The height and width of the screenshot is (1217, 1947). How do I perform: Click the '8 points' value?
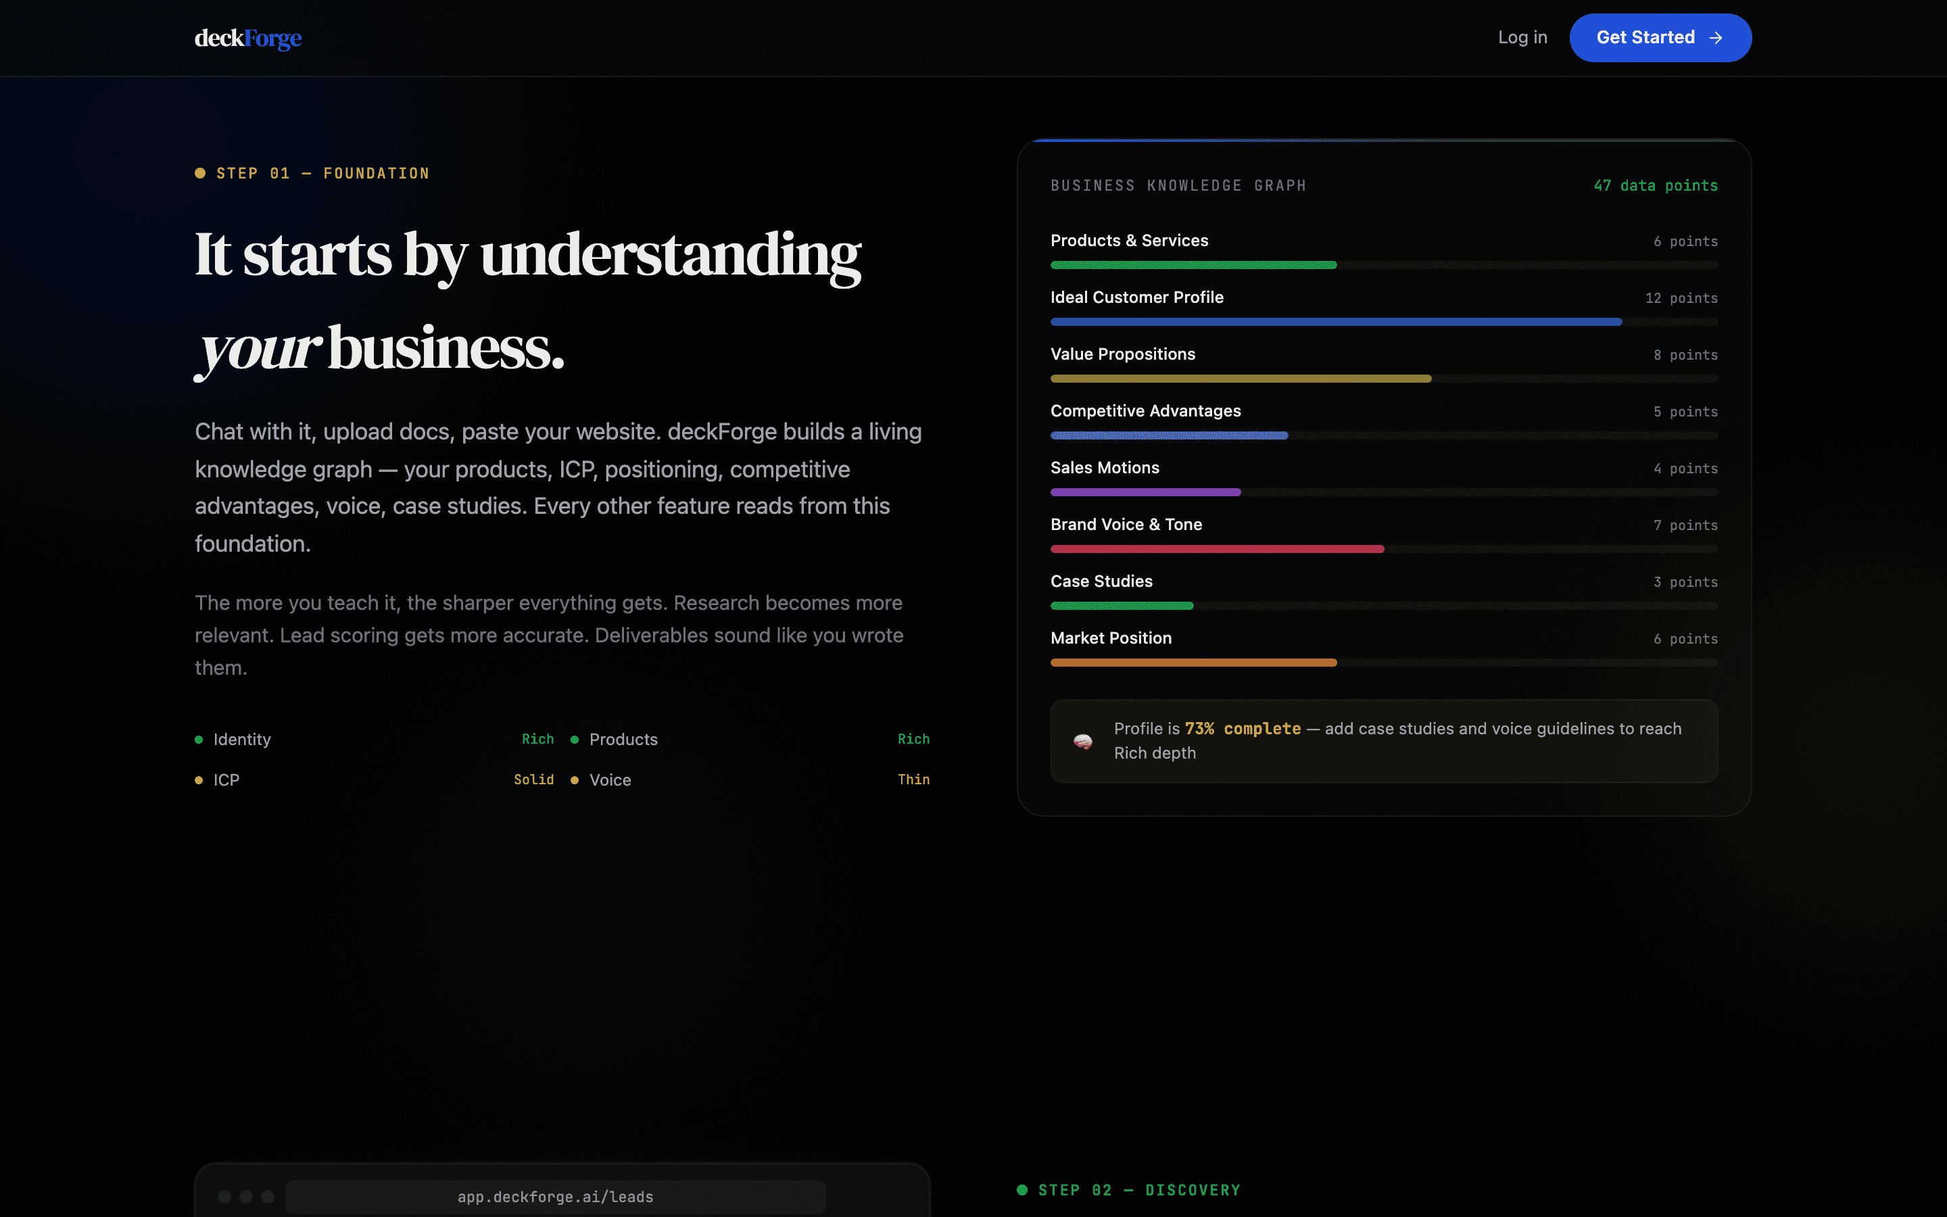1685,355
